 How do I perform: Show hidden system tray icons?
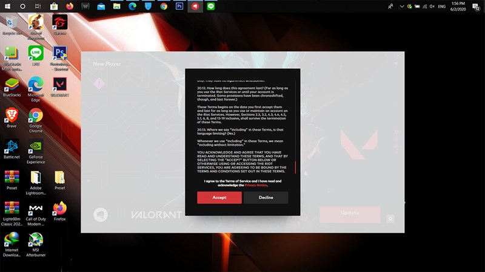click(x=401, y=6)
